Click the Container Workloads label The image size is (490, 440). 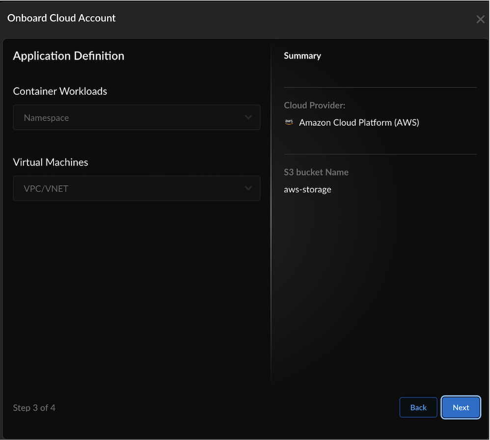click(59, 91)
